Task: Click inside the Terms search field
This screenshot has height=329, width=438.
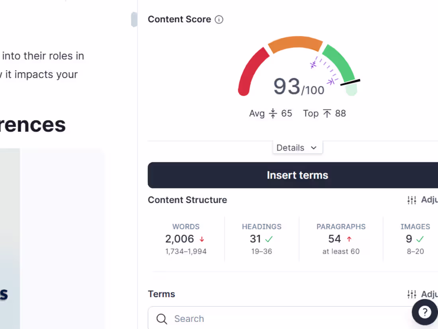Action: pyautogui.click(x=239, y=319)
